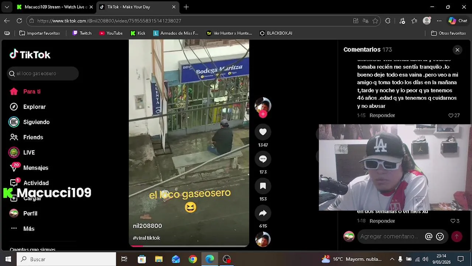Open music disc avatar below share

[263, 239]
